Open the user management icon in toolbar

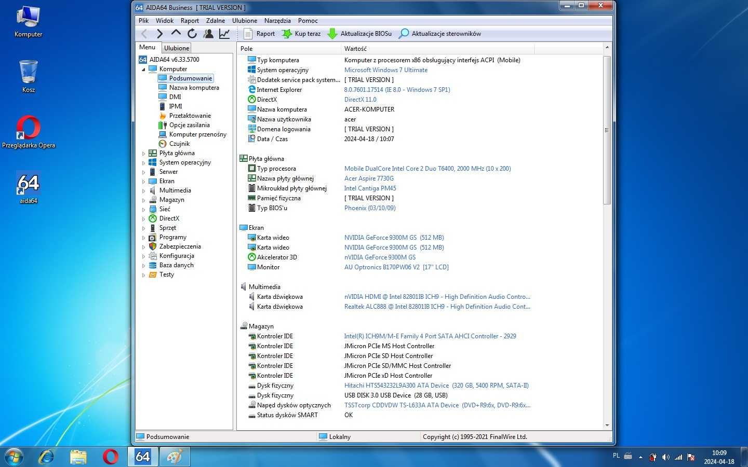coord(208,34)
